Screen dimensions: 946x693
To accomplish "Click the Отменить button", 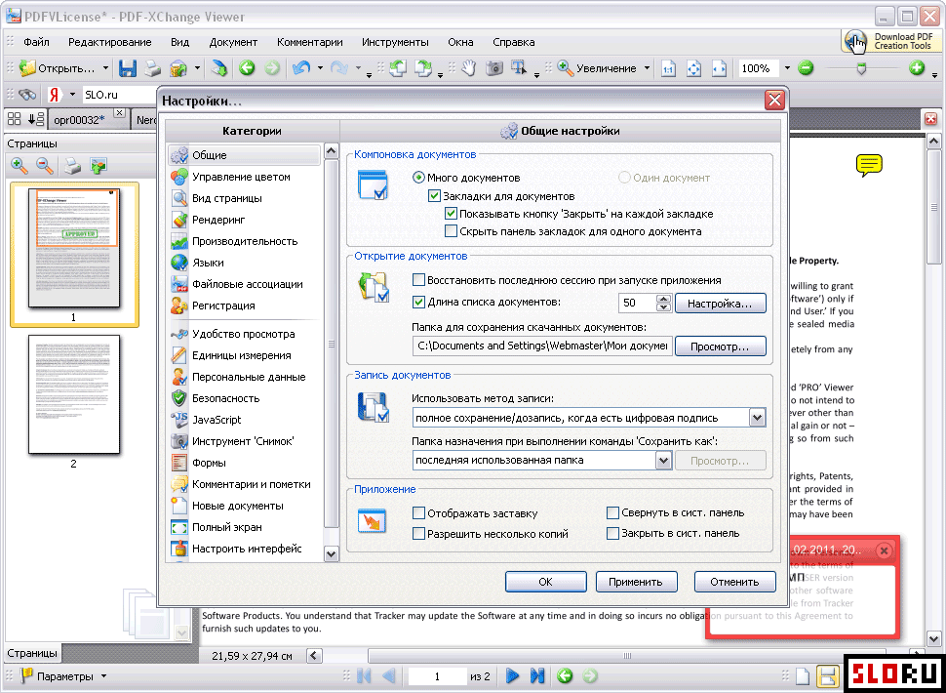I will pyautogui.click(x=734, y=582).
